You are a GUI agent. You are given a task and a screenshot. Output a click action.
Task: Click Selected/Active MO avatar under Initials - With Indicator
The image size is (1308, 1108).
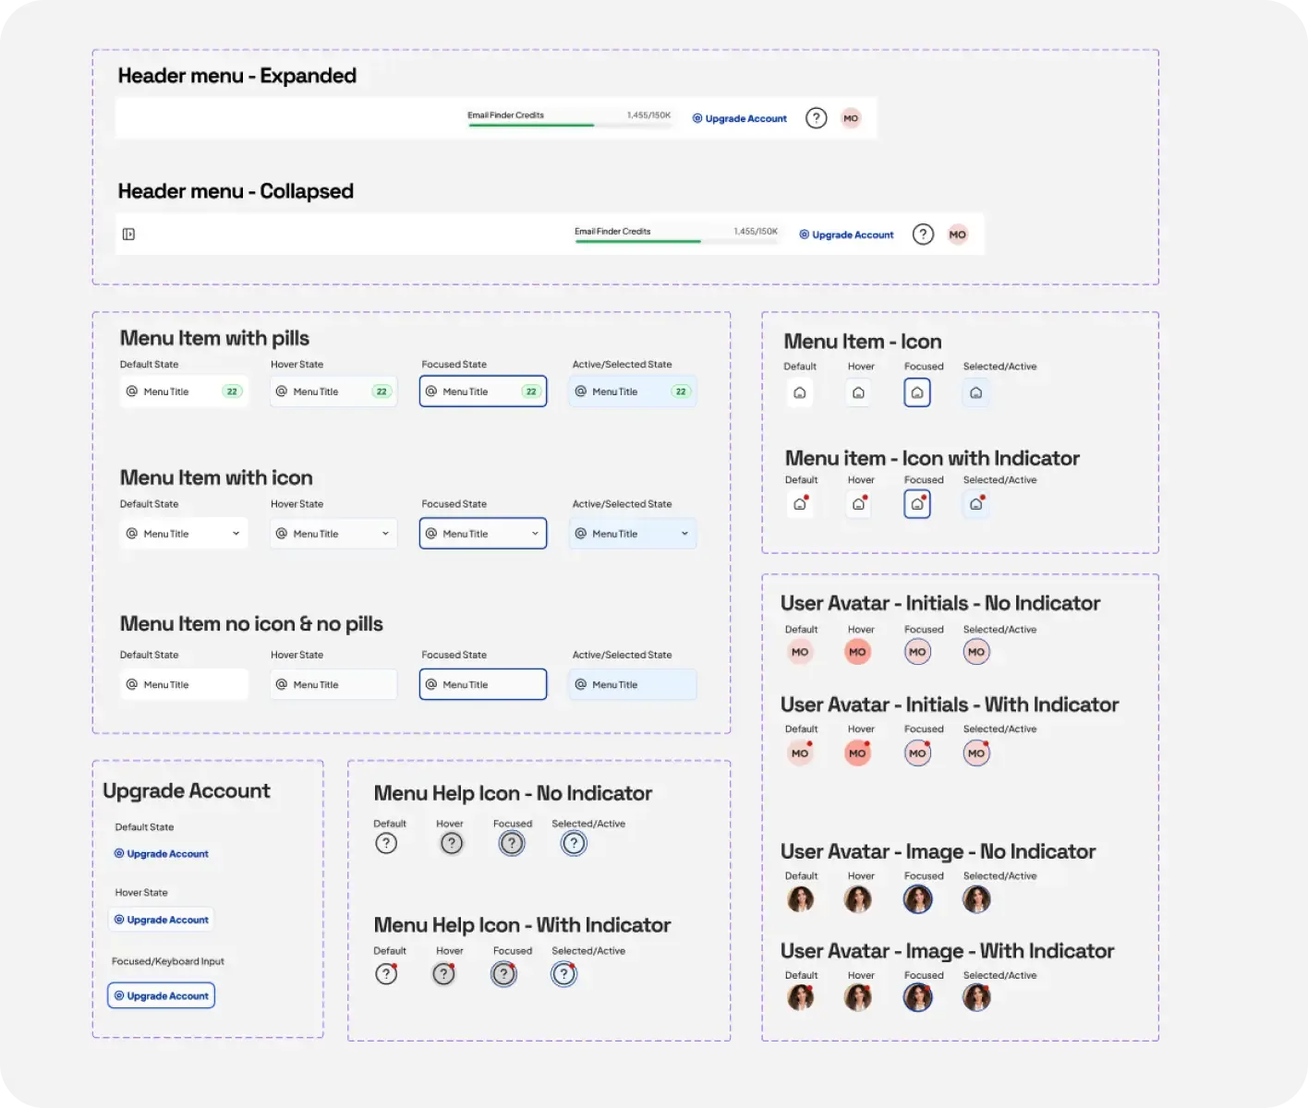[x=976, y=753]
